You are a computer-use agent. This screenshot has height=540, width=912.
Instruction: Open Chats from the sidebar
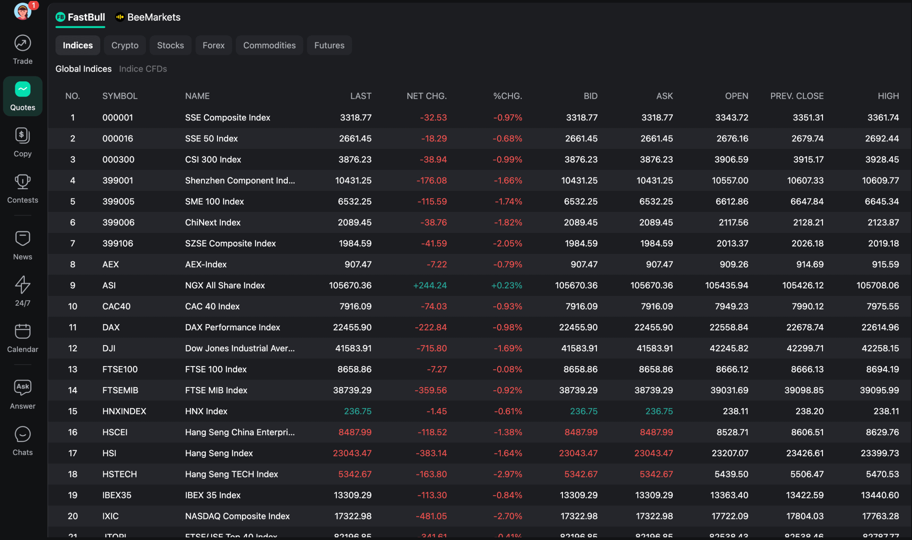pyautogui.click(x=22, y=440)
